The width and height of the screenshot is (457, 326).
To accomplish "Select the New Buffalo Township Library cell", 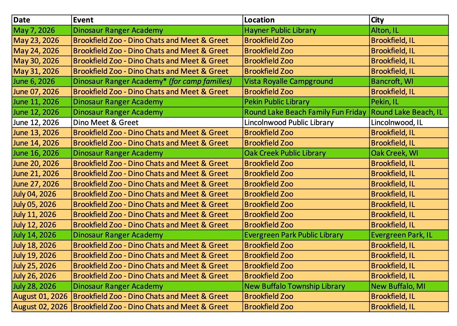I will (x=306, y=286).
